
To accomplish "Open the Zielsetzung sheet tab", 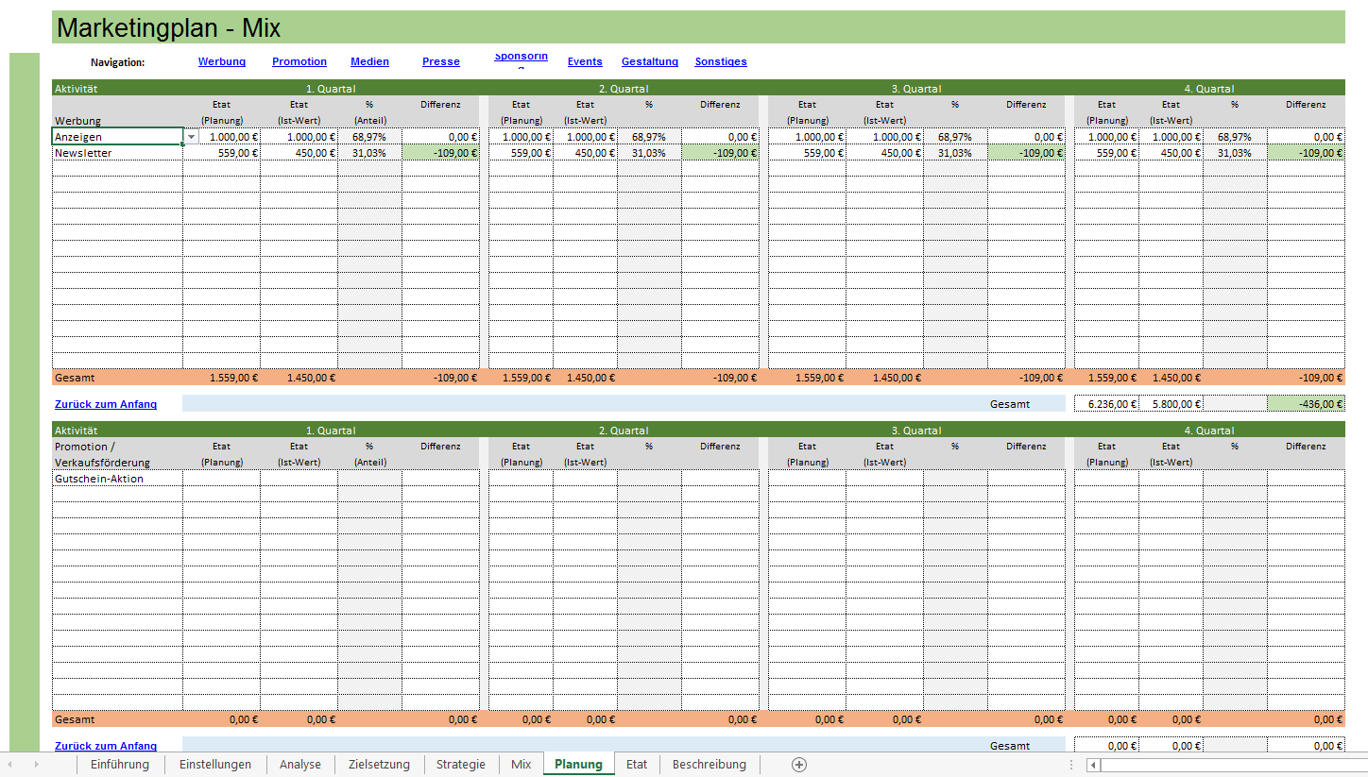I will pos(379,765).
